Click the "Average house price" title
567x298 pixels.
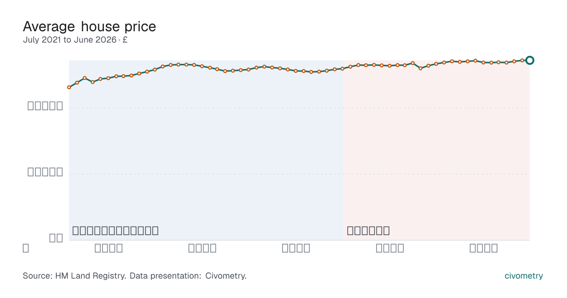89,26
